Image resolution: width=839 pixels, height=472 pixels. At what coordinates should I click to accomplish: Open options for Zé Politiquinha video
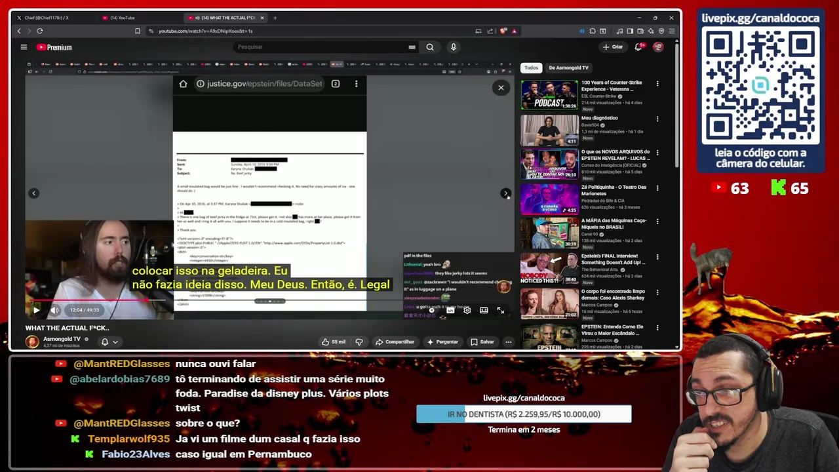(x=657, y=187)
